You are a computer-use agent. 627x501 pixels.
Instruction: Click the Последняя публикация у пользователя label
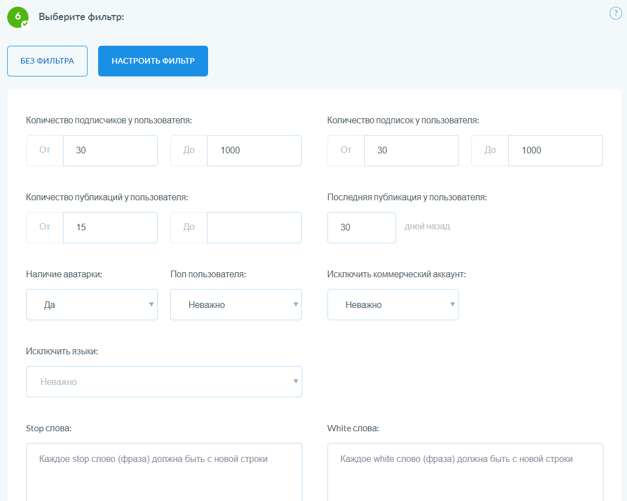[407, 197]
